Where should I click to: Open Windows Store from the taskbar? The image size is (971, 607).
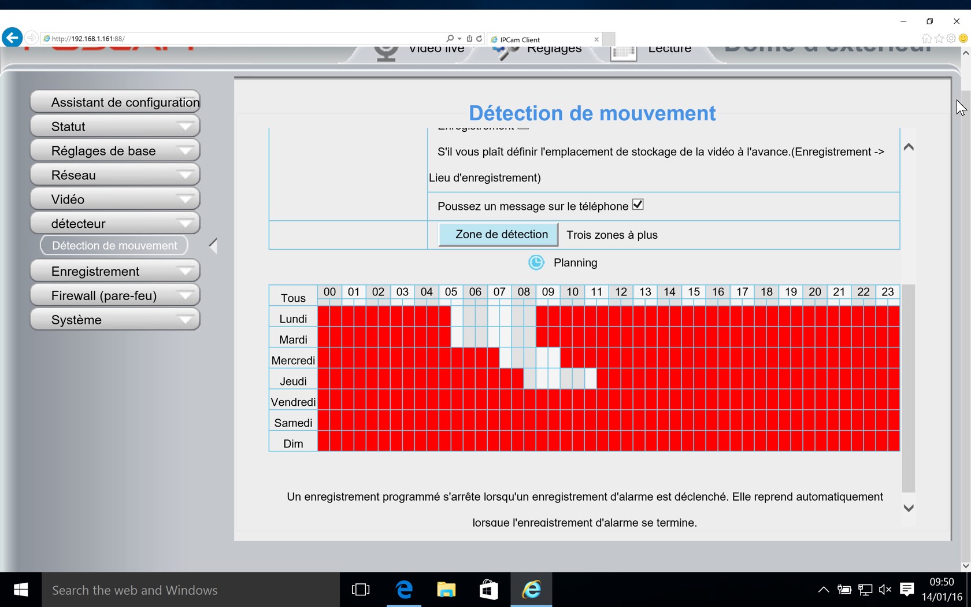(488, 590)
